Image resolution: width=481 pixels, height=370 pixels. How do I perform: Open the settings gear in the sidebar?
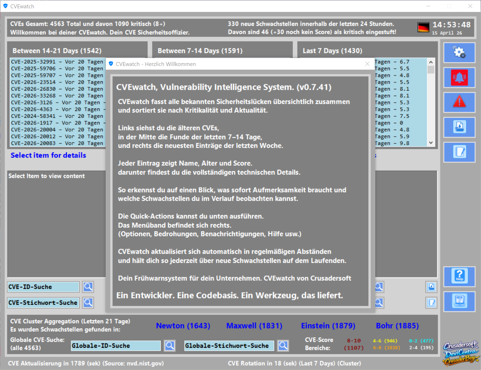coord(459,53)
